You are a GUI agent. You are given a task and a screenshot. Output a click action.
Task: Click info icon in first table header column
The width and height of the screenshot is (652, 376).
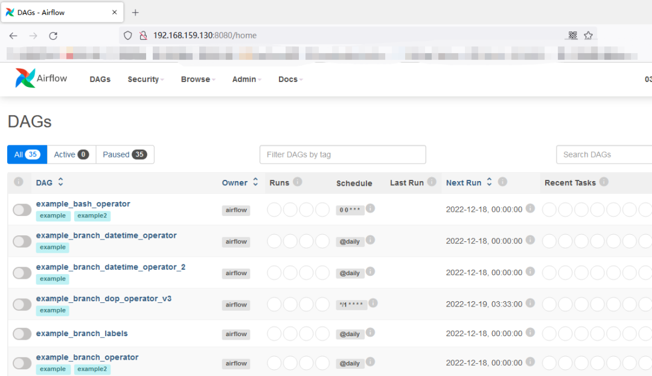tap(18, 182)
